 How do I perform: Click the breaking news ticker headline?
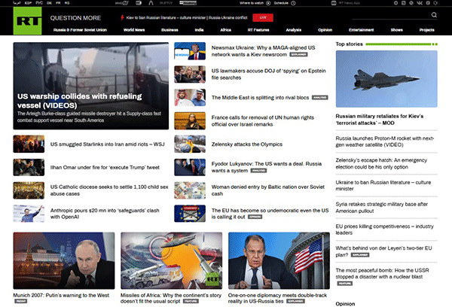pyautogui.click(x=187, y=15)
